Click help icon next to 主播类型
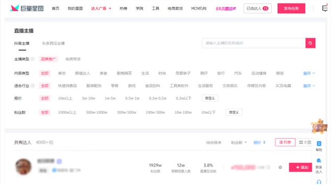The height and width of the screenshot is (185, 331). tap(33, 59)
